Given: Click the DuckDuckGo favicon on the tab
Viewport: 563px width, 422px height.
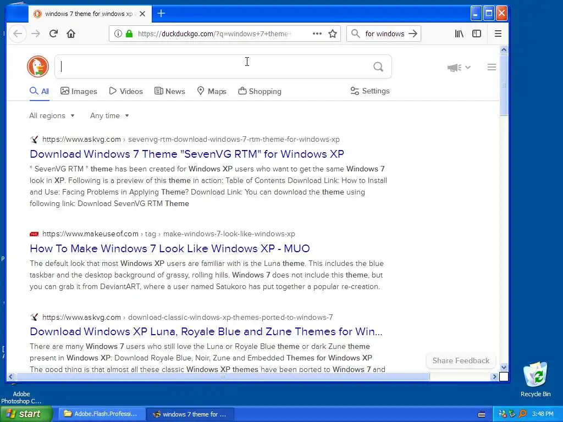Looking at the screenshot, I should [x=37, y=14].
